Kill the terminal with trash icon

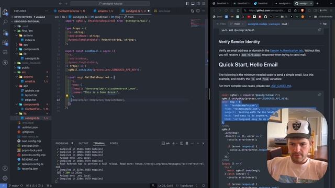[x=187, y=143]
